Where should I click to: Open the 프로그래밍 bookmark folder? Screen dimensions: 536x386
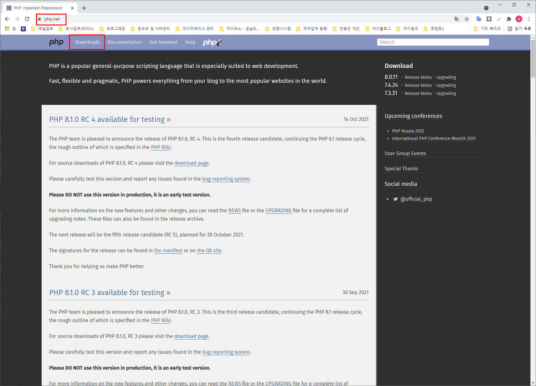click(x=112, y=29)
